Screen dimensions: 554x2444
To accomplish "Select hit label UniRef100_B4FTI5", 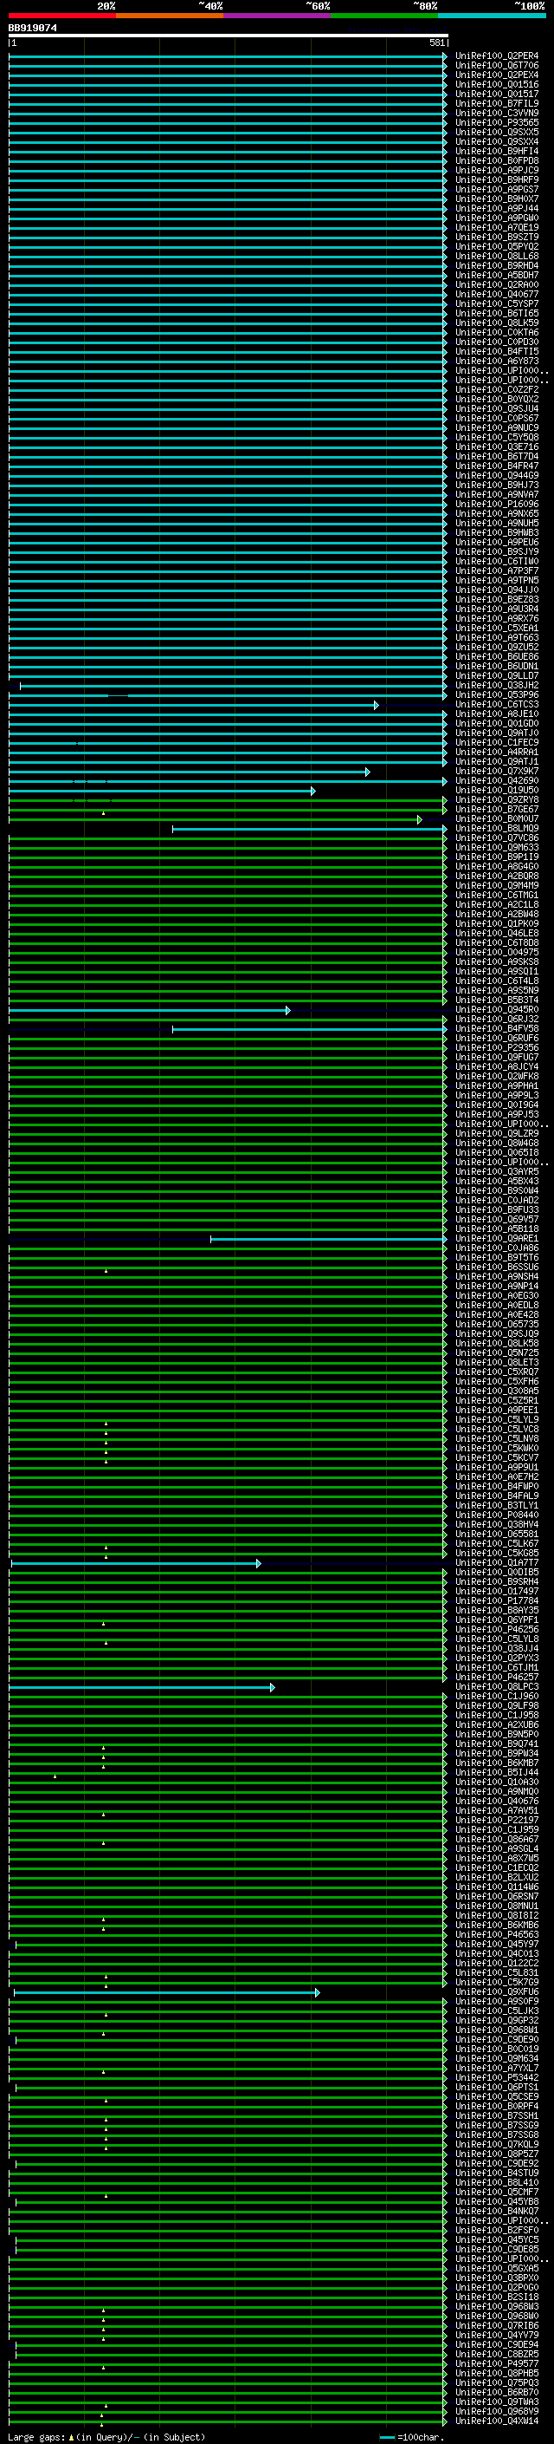I will coord(496,351).
